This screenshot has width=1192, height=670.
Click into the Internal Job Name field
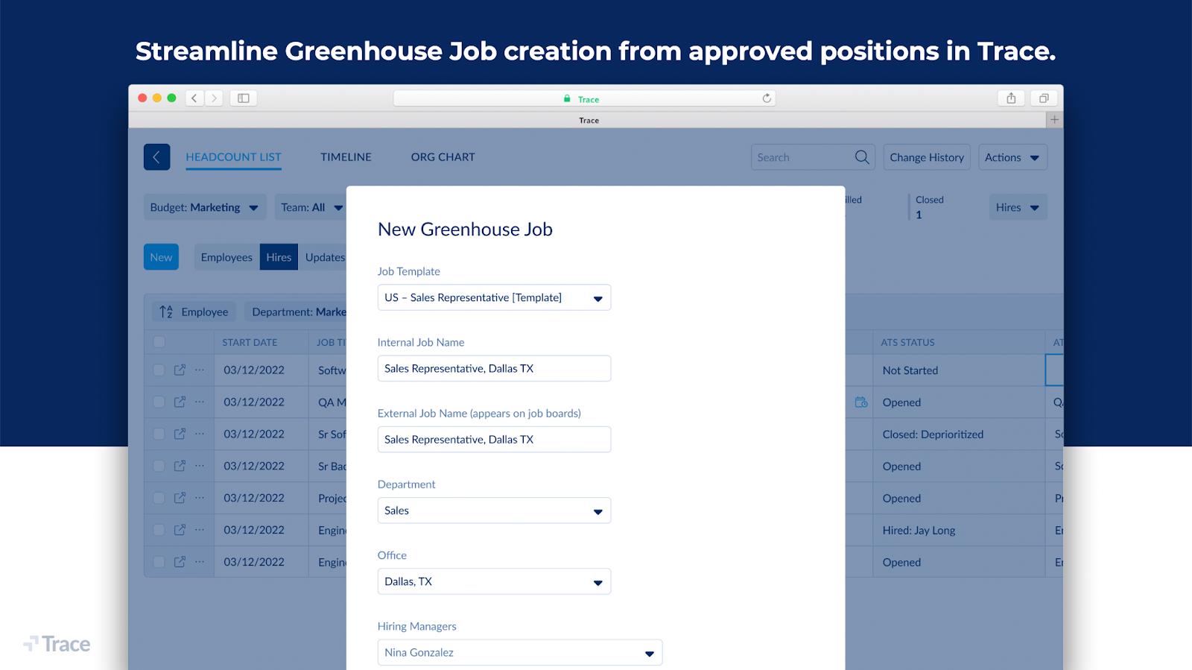point(494,368)
